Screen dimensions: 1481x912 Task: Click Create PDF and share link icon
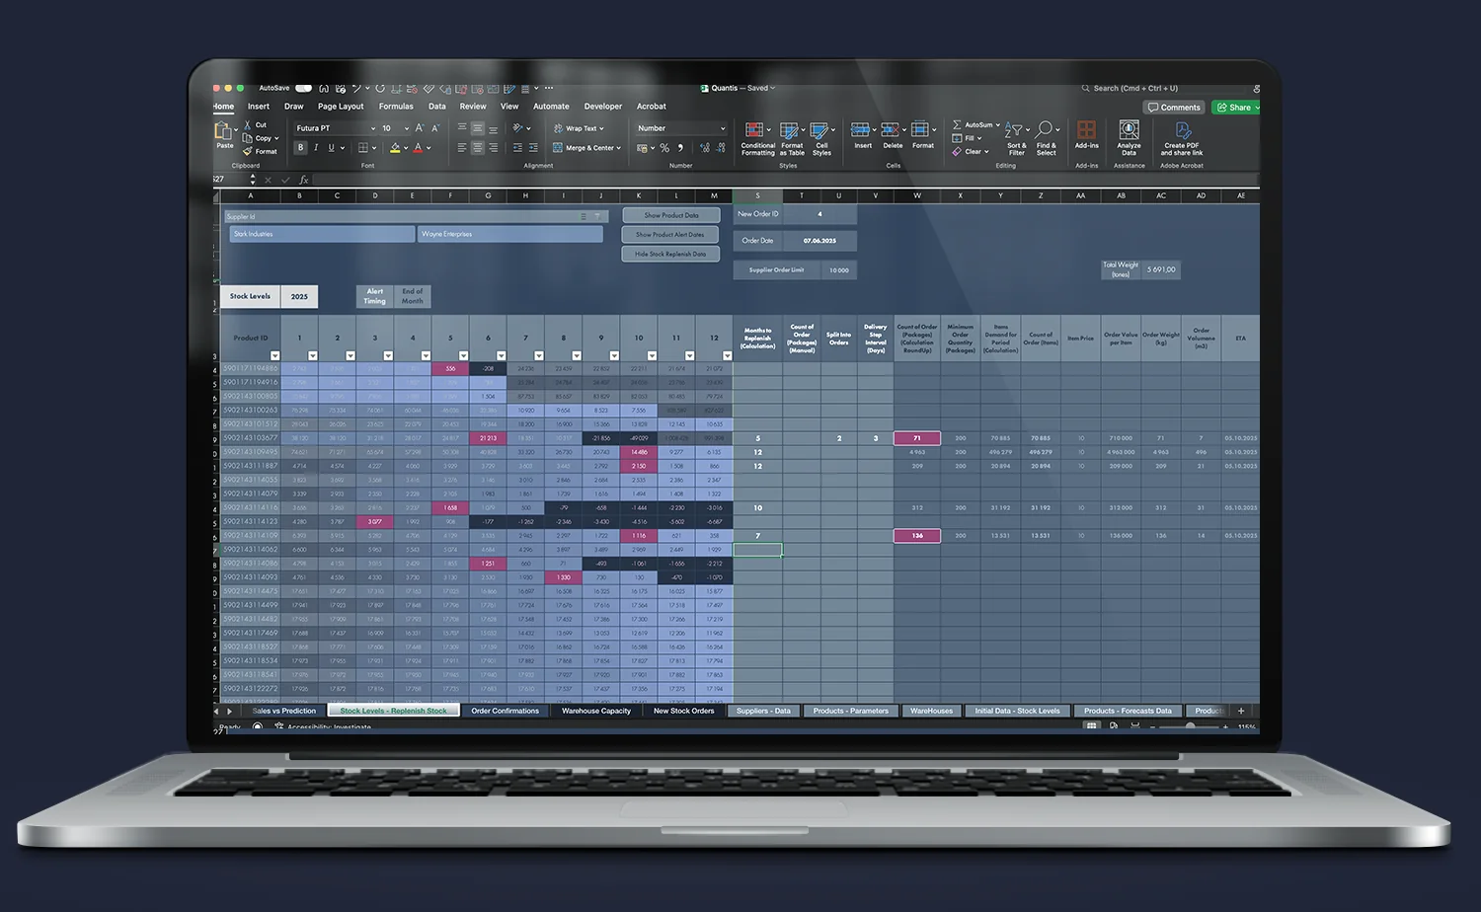tap(1183, 130)
